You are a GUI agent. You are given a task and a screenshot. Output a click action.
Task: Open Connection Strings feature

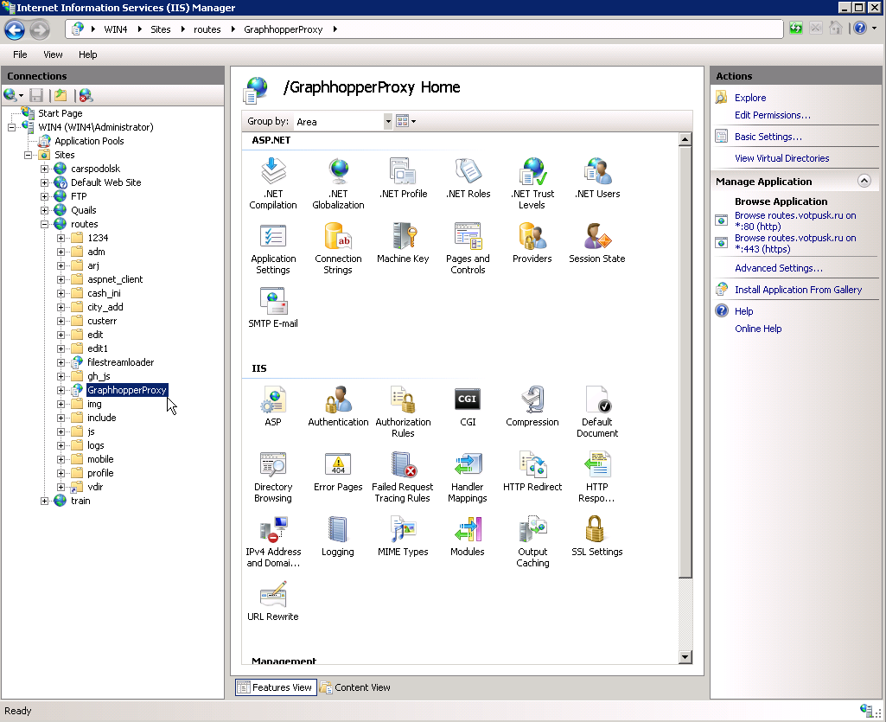tap(338, 249)
